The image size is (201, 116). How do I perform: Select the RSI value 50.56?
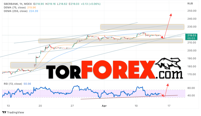(x=27, y=84)
